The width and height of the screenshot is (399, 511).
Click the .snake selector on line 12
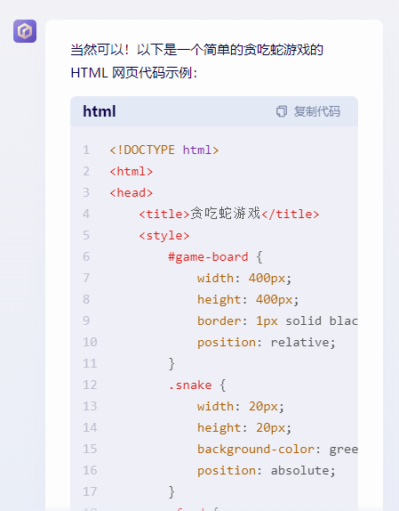click(x=190, y=385)
